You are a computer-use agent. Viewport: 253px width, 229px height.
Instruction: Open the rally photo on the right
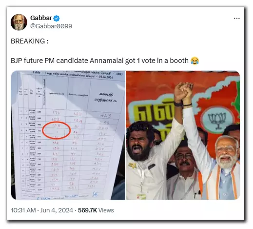tap(183, 135)
